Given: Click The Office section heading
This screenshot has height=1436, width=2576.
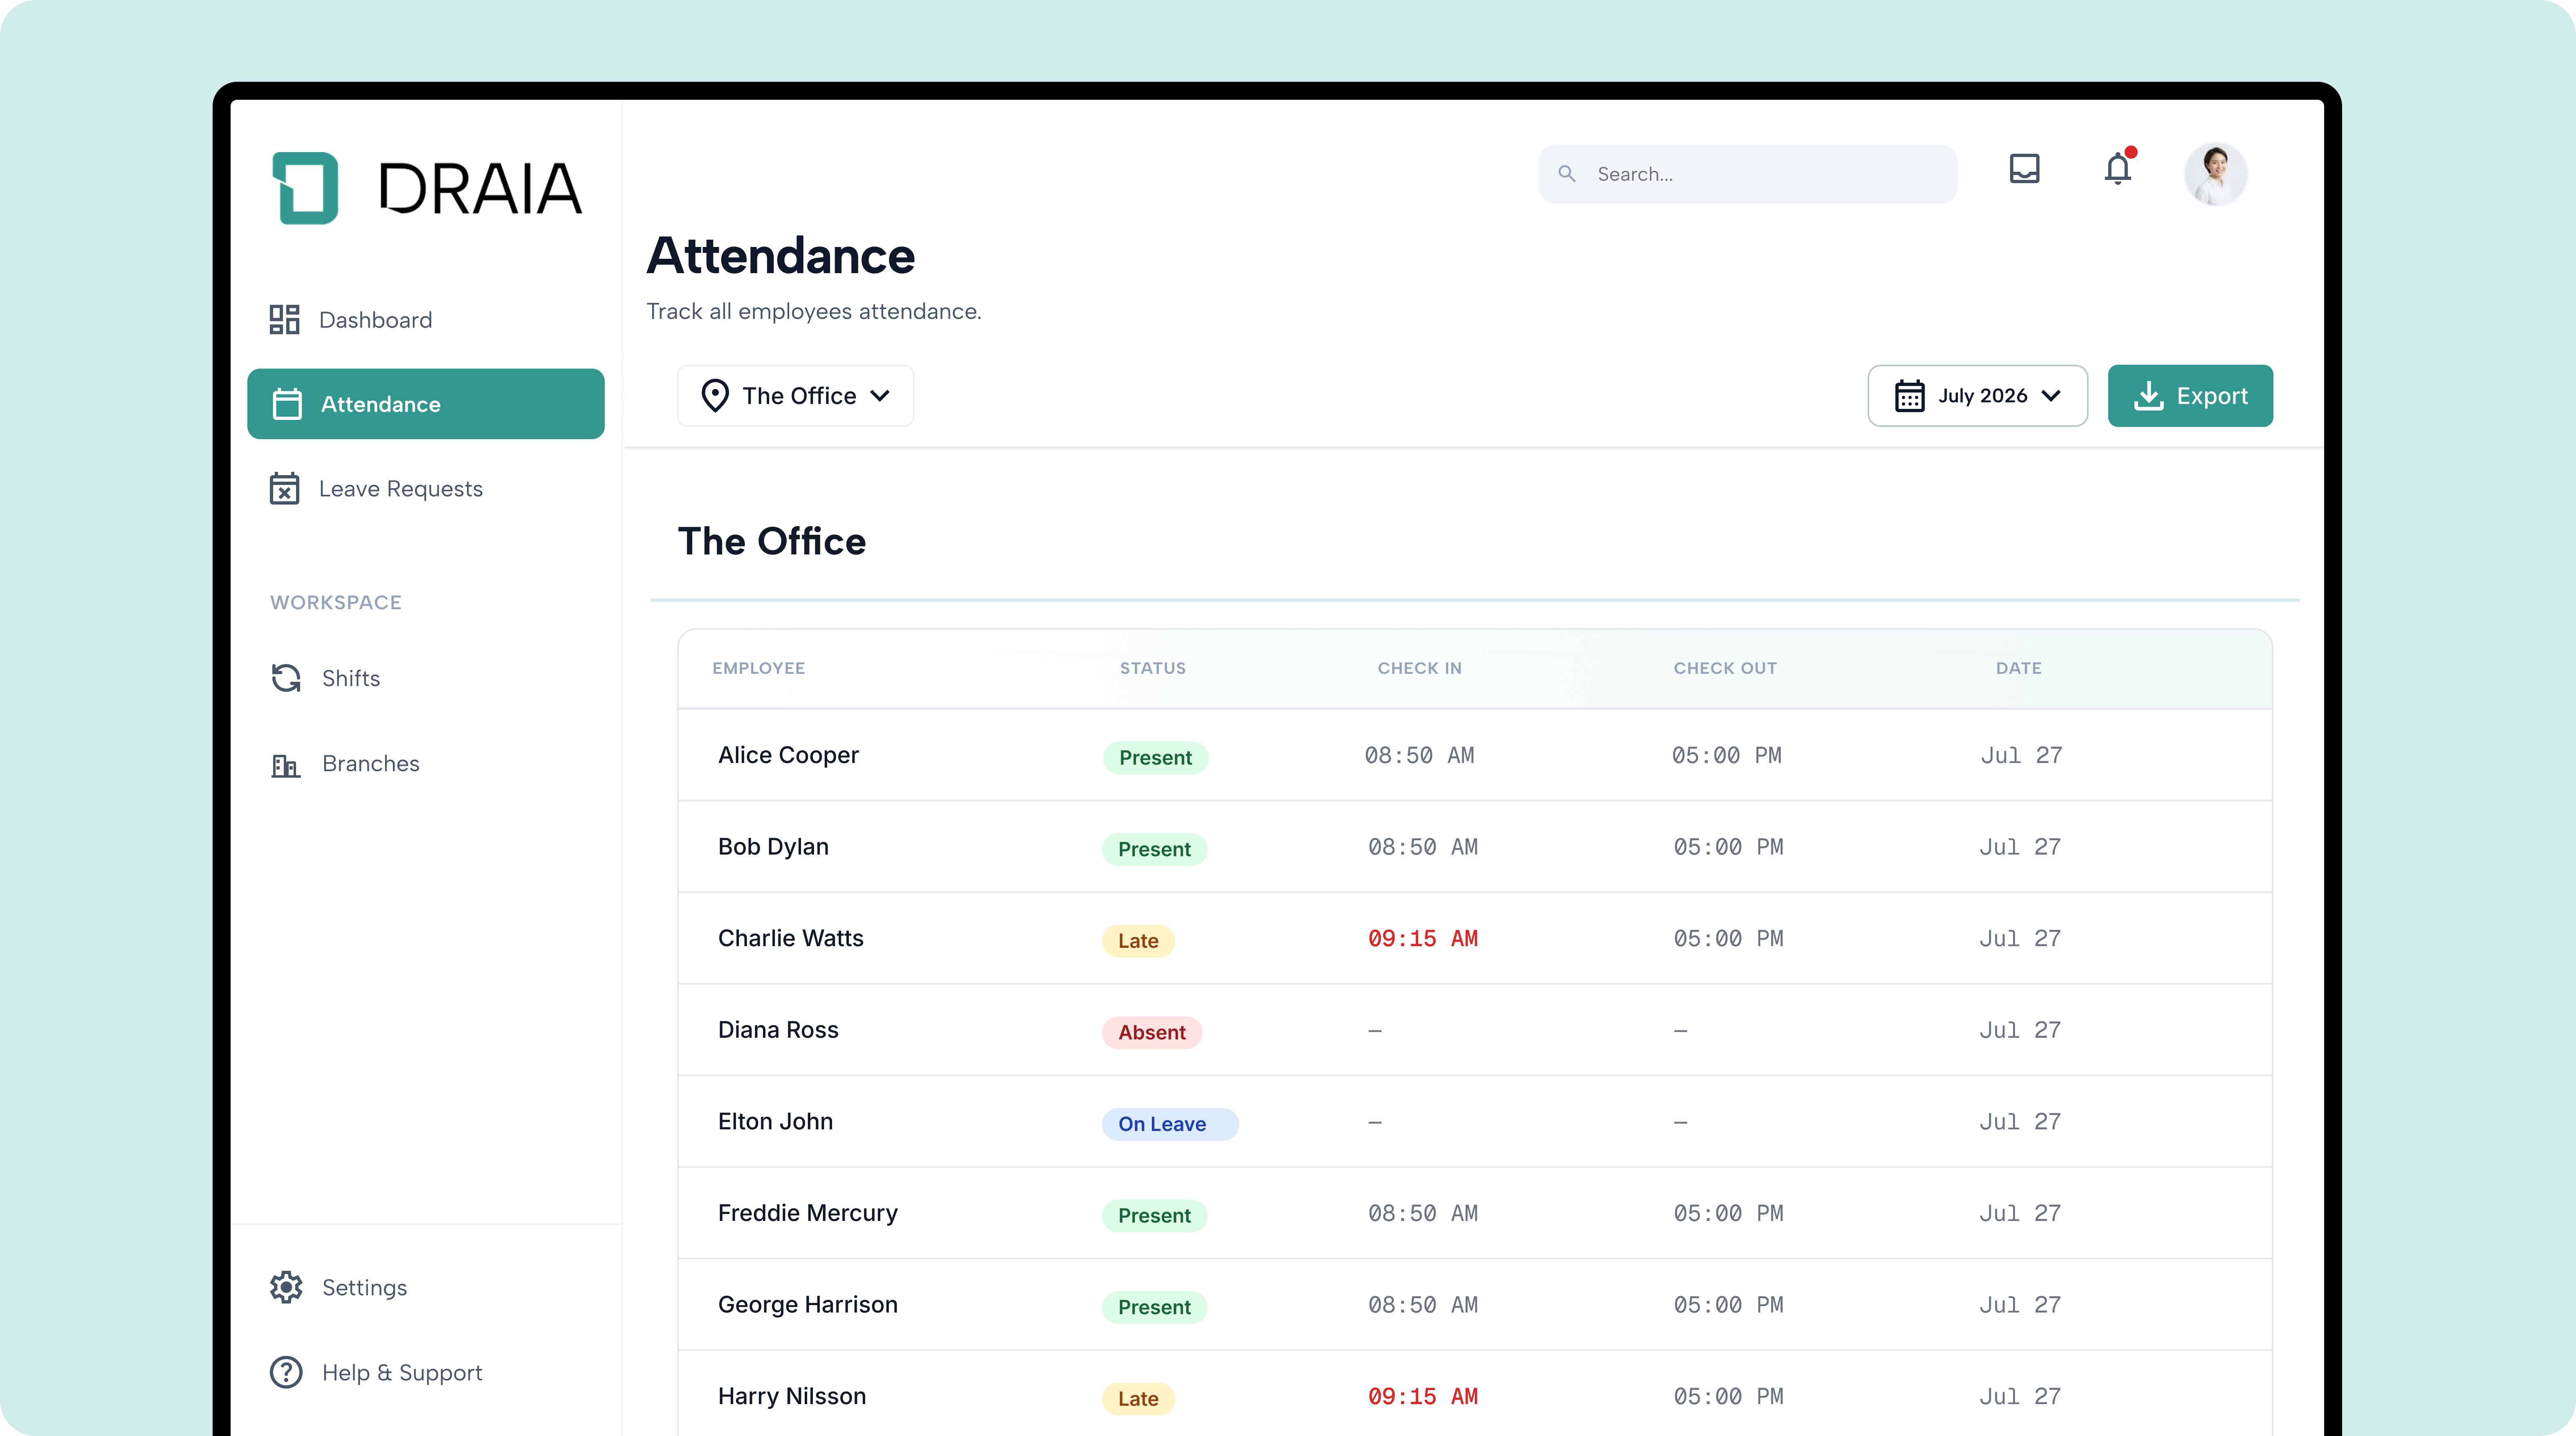Looking at the screenshot, I should (772, 541).
